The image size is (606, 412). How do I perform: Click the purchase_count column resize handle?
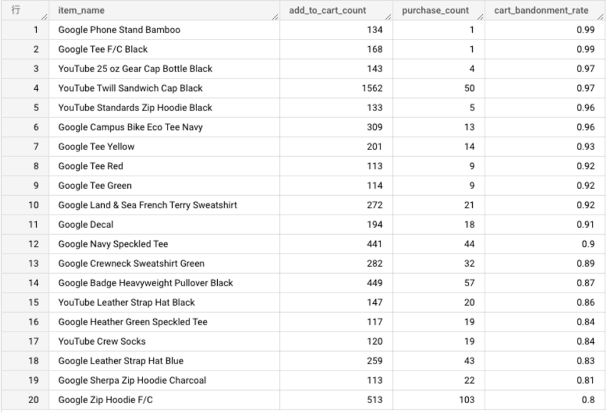point(481,17)
